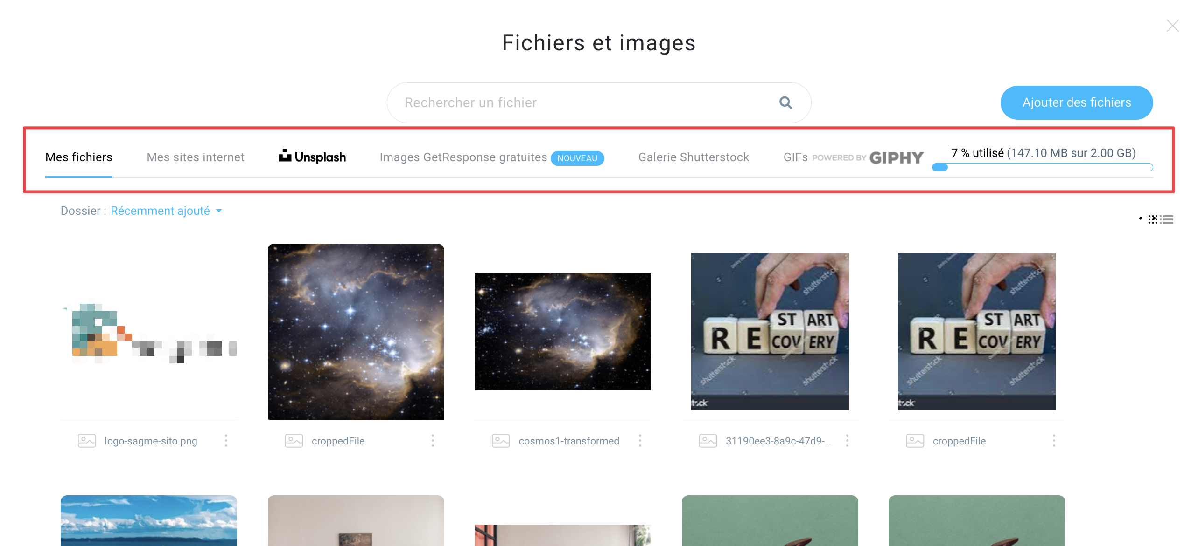This screenshot has width=1191, height=546.
Task: Open three-dot menu for last croppedFile
Action: (x=1054, y=441)
